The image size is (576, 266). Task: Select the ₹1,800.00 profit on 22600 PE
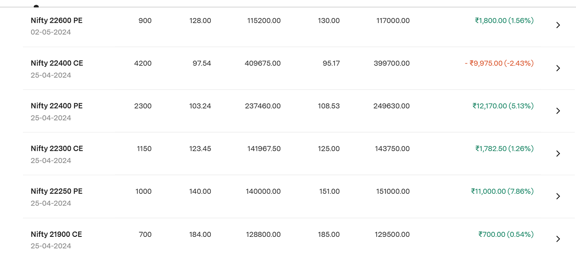click(x=505, y=20)
